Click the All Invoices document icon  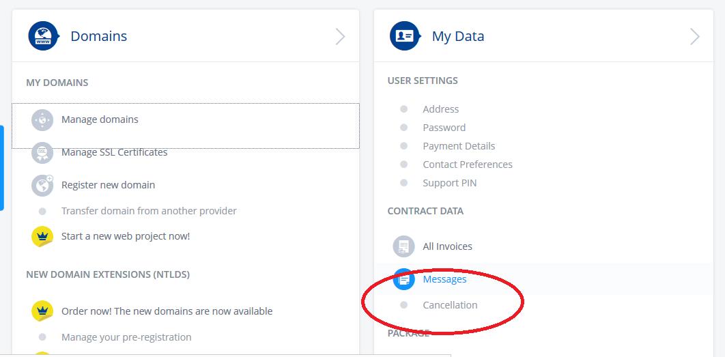(x=404, y=246)
